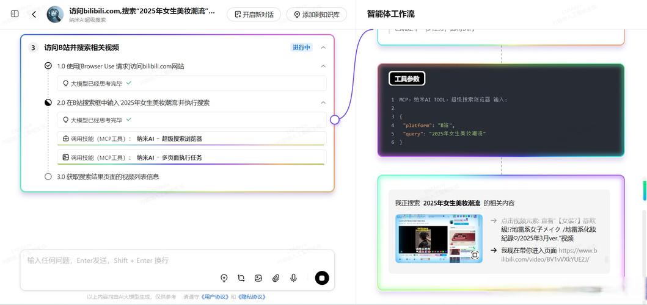The image size is (647, 305).
Task: Select 纳米AI - 多页面执行任务 tool call
Action: [191, 157]
